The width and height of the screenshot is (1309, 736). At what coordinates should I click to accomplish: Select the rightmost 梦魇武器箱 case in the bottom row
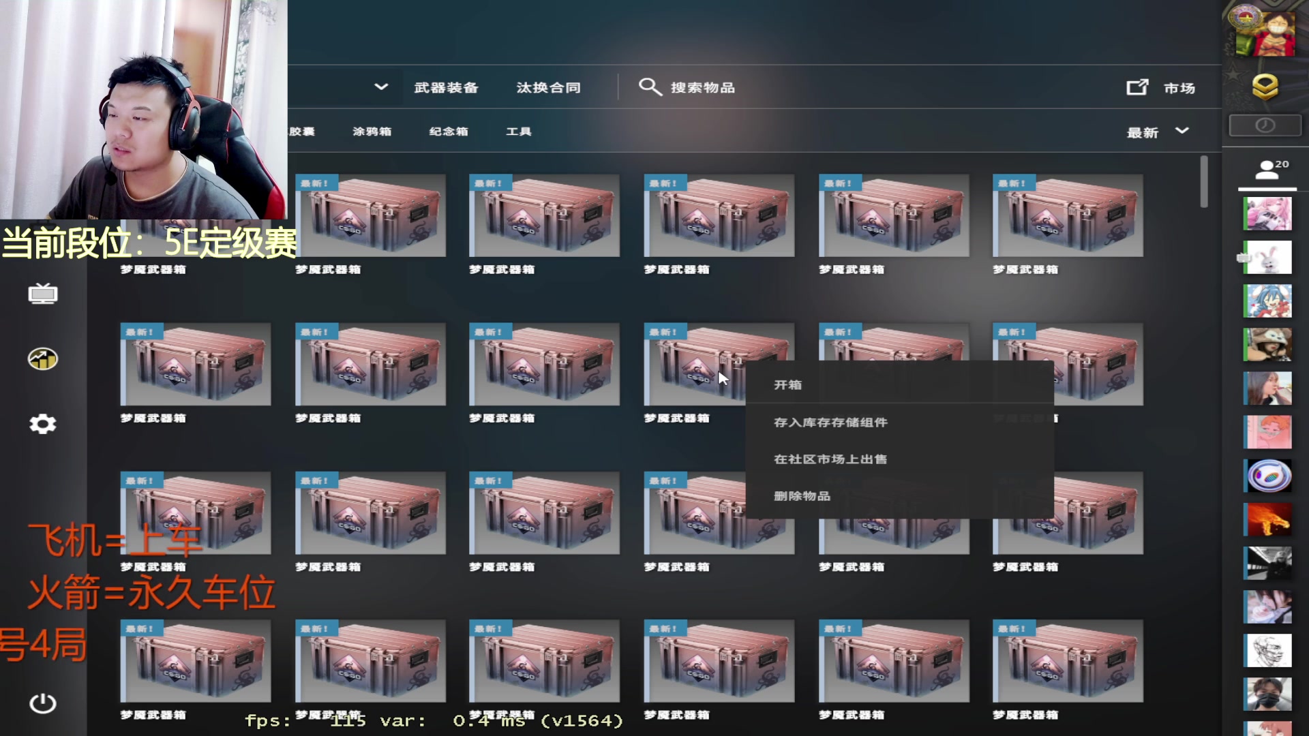click(x=1068, y=661)
